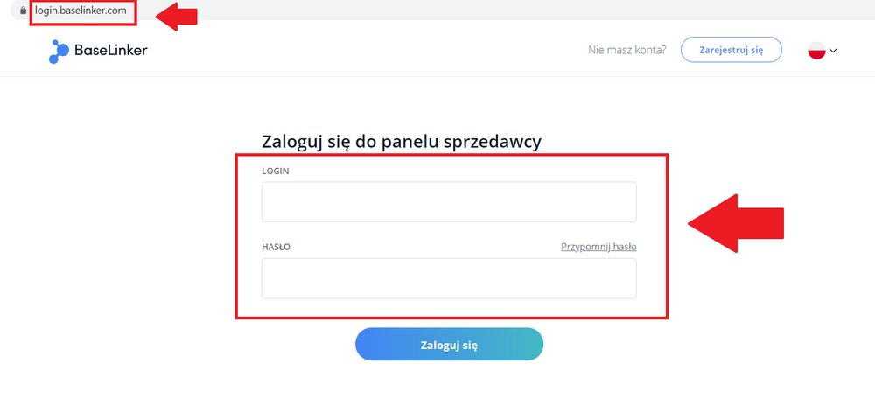Click the Zarejestruj się registration button

[x=731, y=50]
